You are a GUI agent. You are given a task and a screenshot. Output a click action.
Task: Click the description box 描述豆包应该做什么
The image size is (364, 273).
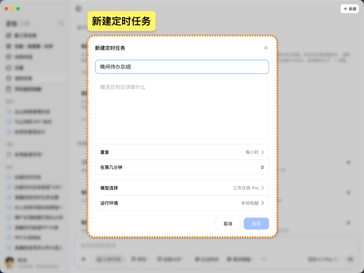tap(182, 109)
